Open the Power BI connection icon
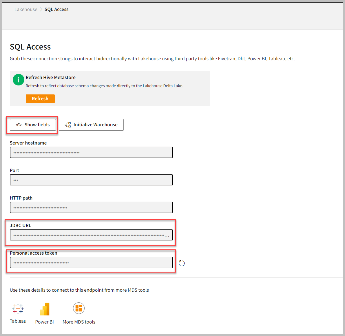Viewport: 345px width, 336px height. coord(45,309)
